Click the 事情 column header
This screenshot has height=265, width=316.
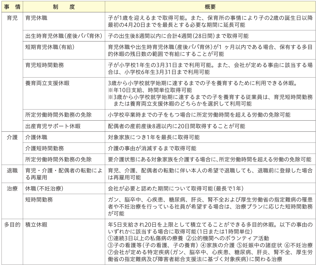pyautogui.click(x=12, y=7)
